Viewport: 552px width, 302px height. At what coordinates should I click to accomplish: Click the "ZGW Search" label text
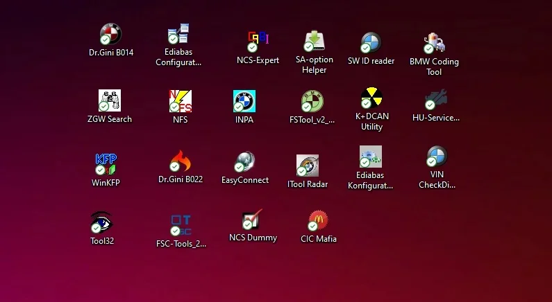110,119
